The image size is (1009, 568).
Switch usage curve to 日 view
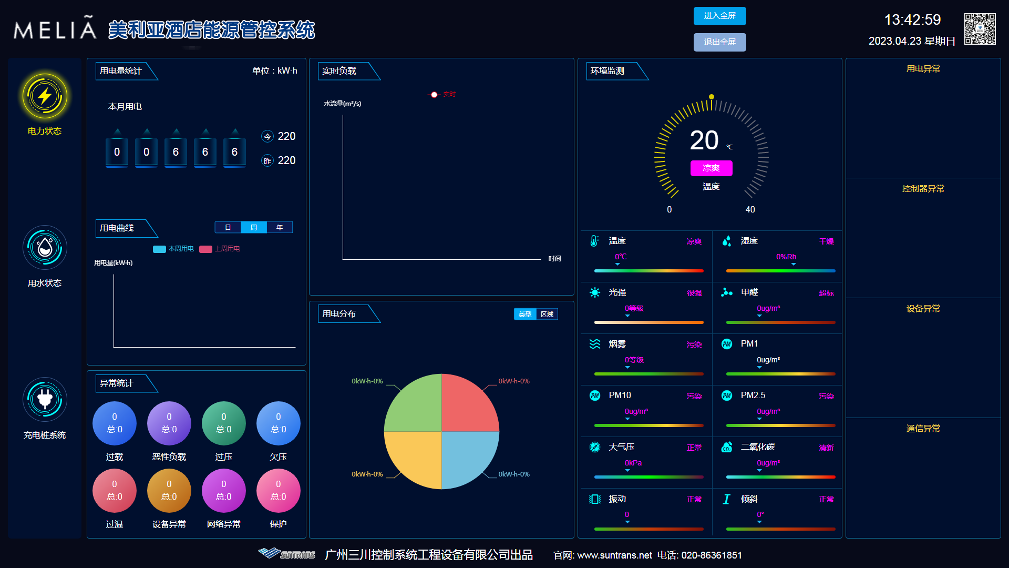pyautogui.click(x=228, y=227)
